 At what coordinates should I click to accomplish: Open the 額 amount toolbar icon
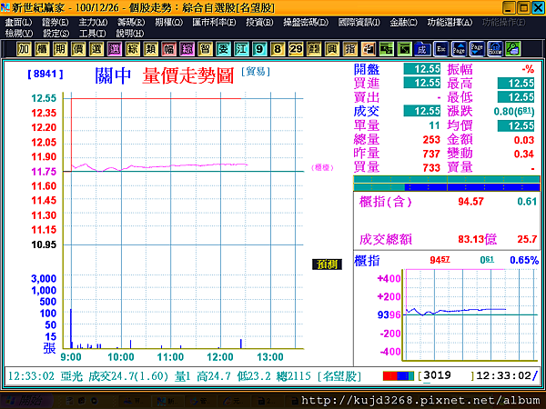click(314, 49)
